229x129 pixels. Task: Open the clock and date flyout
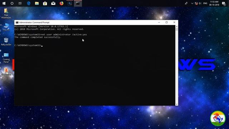tap(214, 3)
